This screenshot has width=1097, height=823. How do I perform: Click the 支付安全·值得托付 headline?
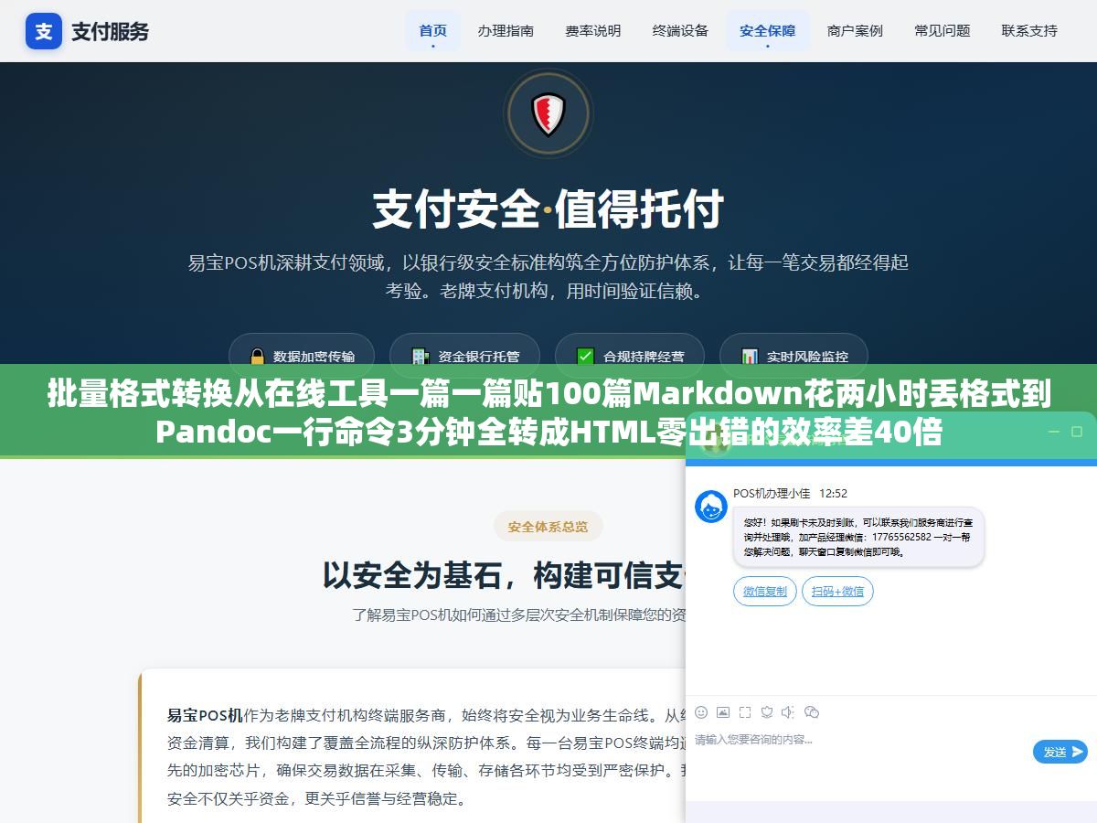pos(548,209)
